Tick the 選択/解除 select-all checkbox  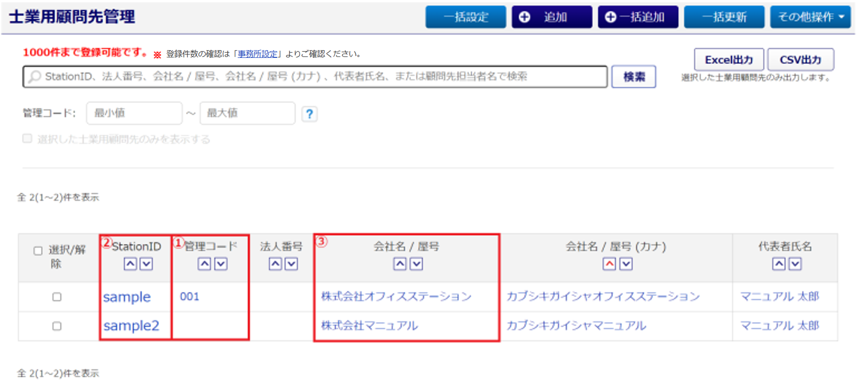pos(38,251)
